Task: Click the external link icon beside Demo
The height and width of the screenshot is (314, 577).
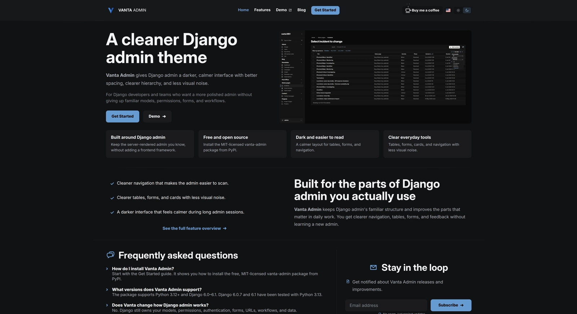Action: tap(290, 10)
